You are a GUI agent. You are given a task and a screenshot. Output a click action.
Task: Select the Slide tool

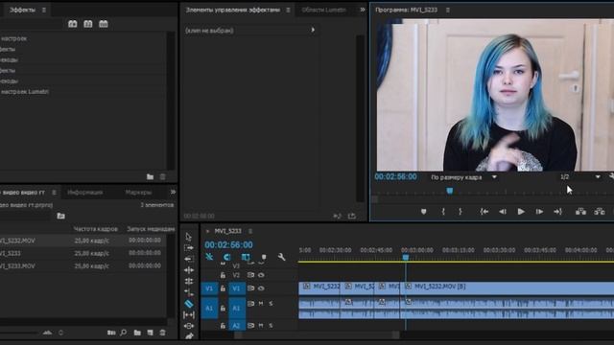pos(189,326)
